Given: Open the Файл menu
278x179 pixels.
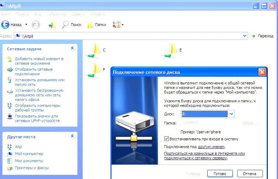Looking at the screenshot, I should (6, 14).
